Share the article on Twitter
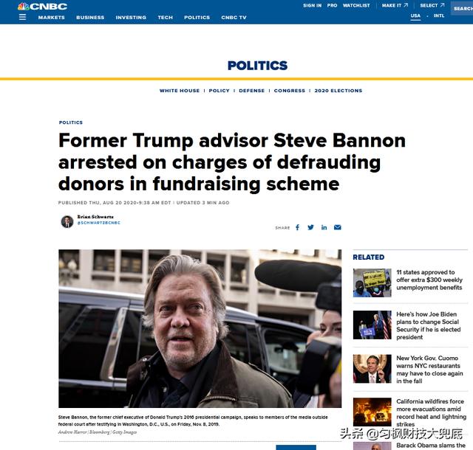 pyautogui.click(x=310, y=227)
